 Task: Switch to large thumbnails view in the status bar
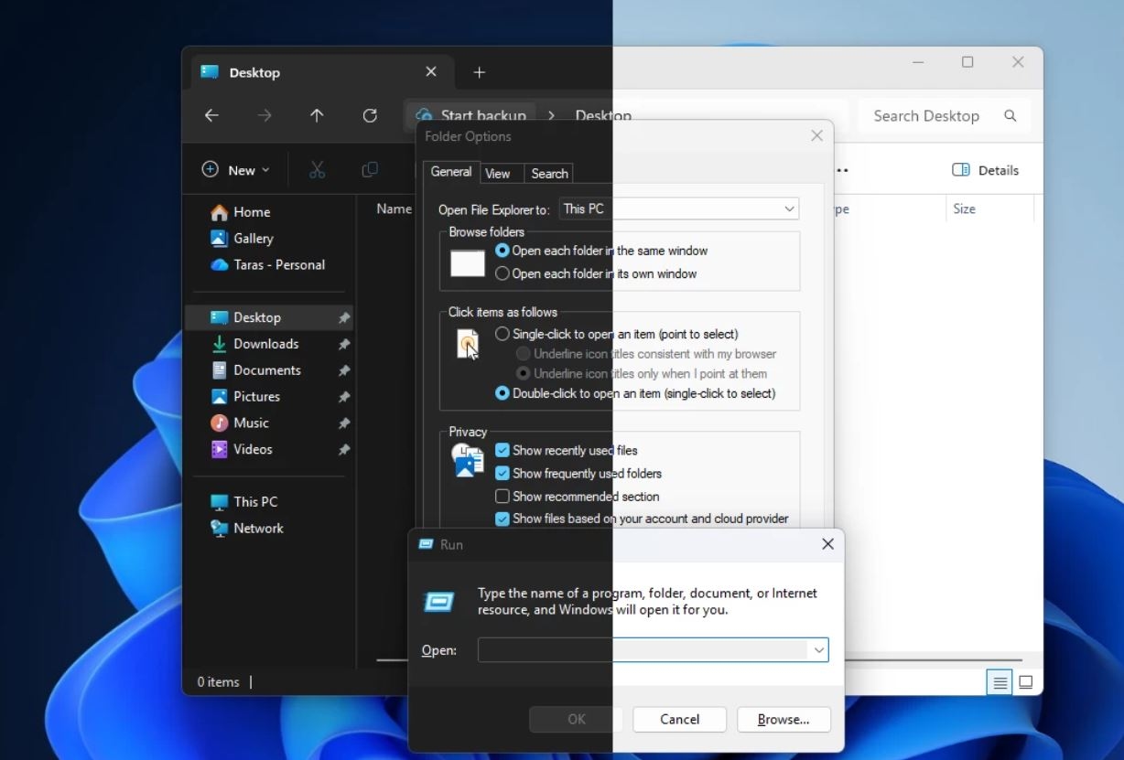[x=1026, y=682]
